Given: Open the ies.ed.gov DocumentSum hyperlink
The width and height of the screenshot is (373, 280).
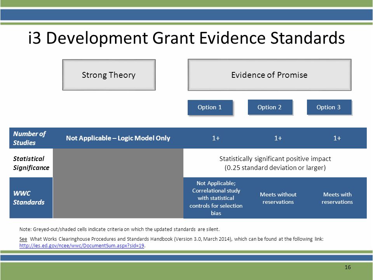Looking at the screenshot, I should pos(82,245).
